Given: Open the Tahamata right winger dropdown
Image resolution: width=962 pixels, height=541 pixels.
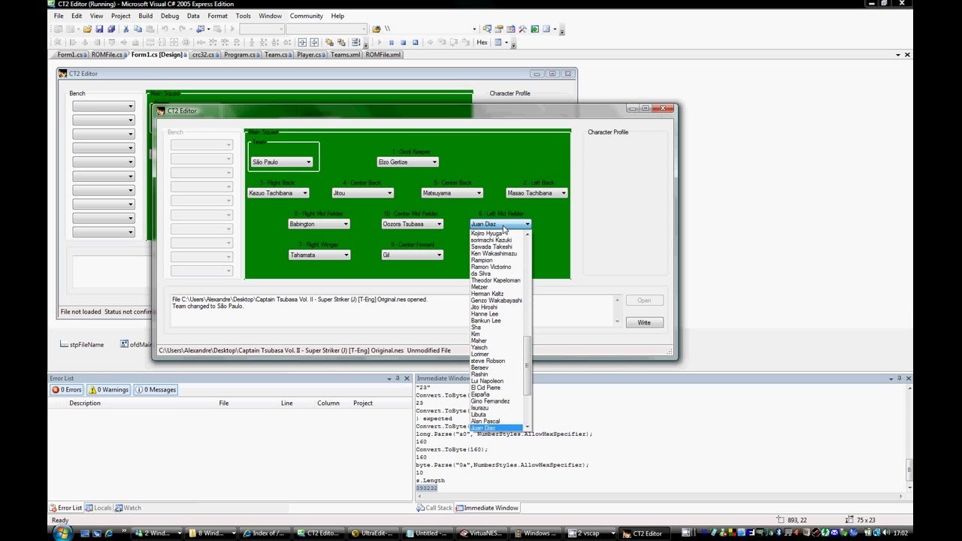Looking at the screenshot, I should [x=319, y=255].
